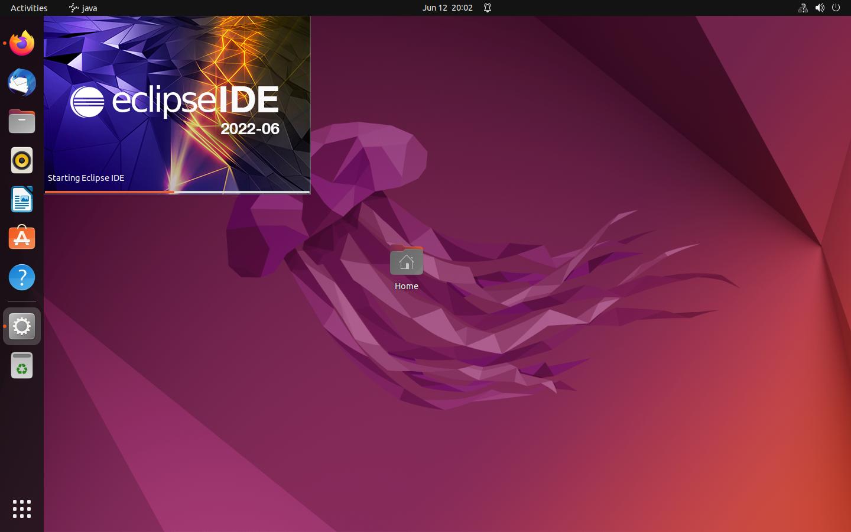Open the Home folder desktop icon

[x=407, y=260]
